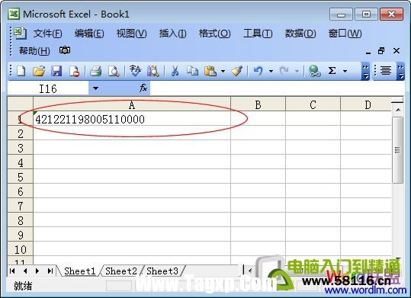Open the 格式(O) menu
This screenshot has width=411, height=298.
click(215, 34)
